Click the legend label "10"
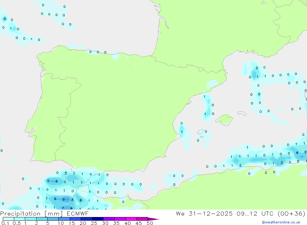307x225 pixels. (x=61, y=223)
